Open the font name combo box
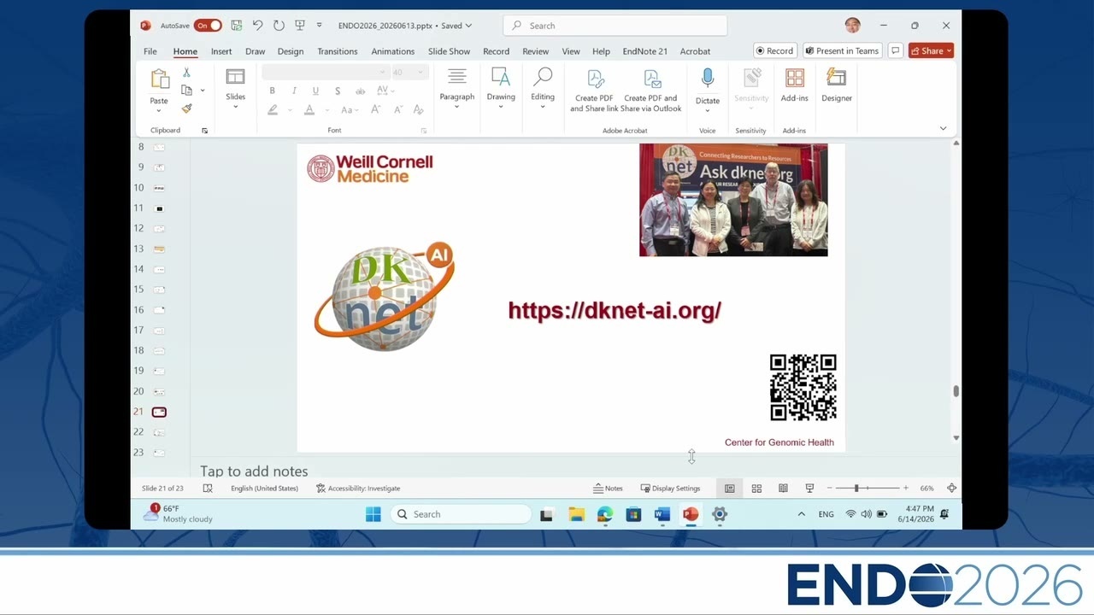 (x=323, y=73)
